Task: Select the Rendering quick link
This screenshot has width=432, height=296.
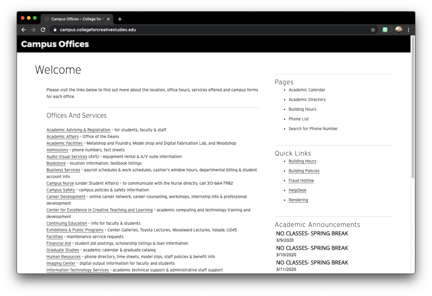Action: (x=298, y=200)
